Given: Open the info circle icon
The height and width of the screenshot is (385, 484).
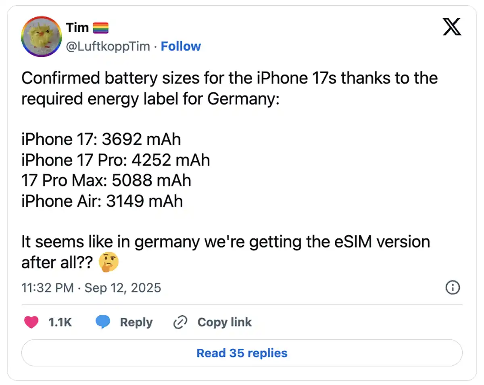Looking at the screenshot, I should [453, 288].
